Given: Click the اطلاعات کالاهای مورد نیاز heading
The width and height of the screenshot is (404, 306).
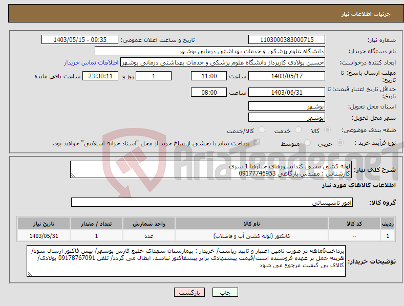Looking at the screenshot, I should [x=358, y=185].
